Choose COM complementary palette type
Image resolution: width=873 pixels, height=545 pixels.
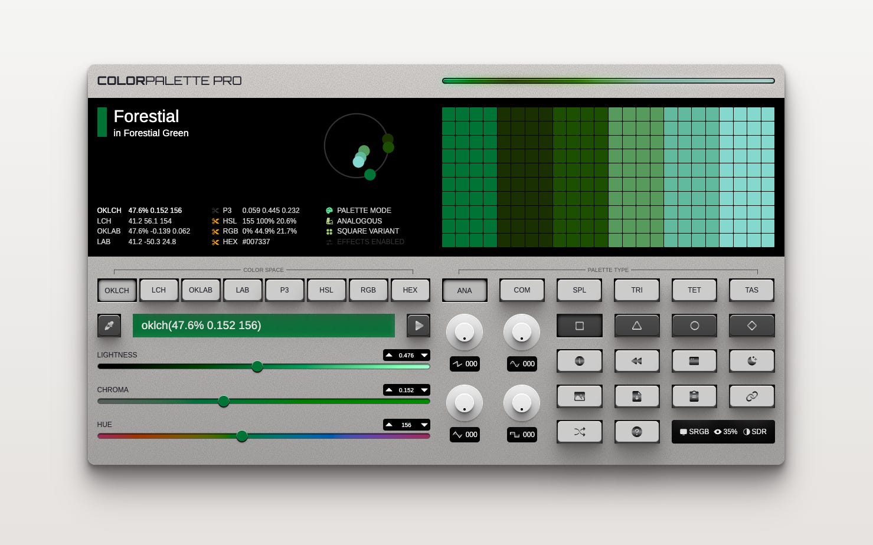point(522,290)
